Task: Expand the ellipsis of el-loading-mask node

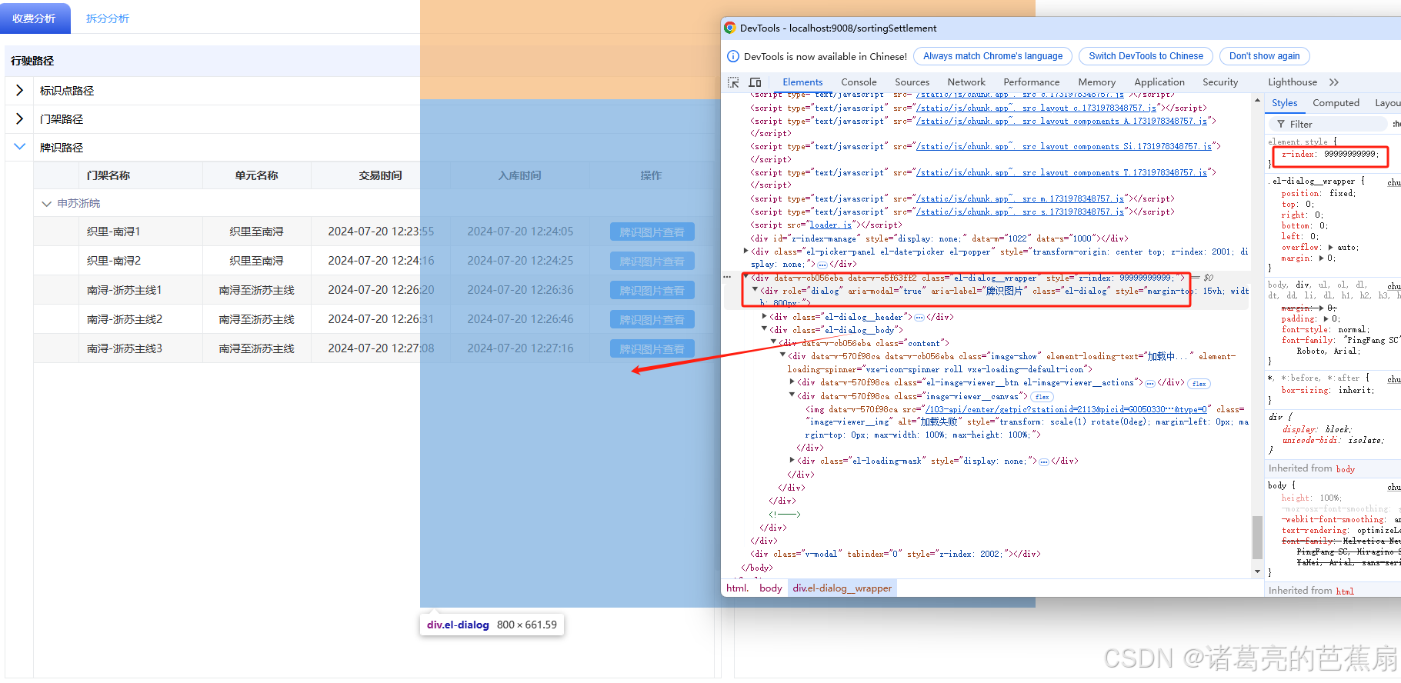Action: click(1044, 461)
